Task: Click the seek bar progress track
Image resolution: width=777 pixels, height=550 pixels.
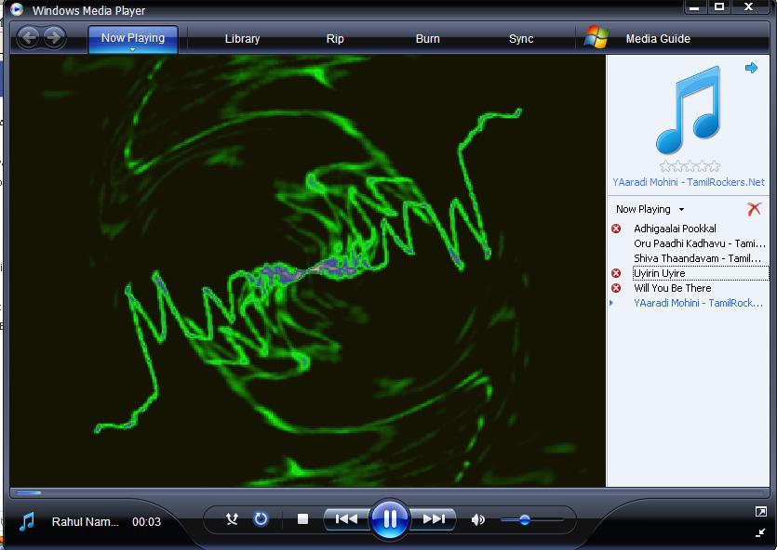Action: tap(390, 492)
